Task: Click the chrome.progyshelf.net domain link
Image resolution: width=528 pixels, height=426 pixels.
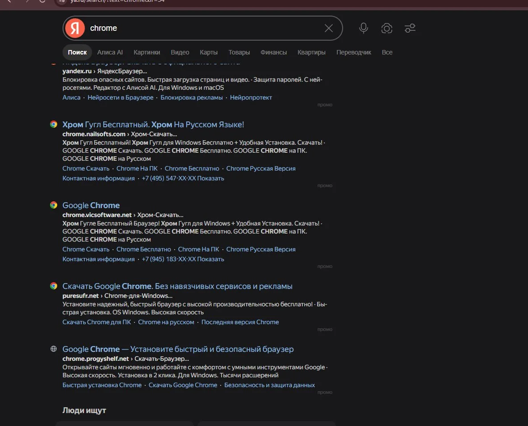Action: [96, 359]
